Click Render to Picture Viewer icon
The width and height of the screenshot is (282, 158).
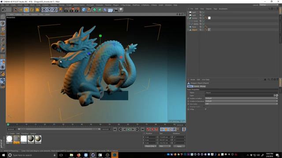click(x=72, y=10)
